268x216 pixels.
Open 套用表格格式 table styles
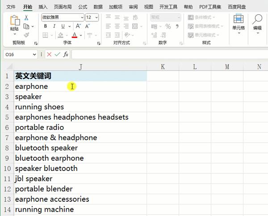point(205,26)
